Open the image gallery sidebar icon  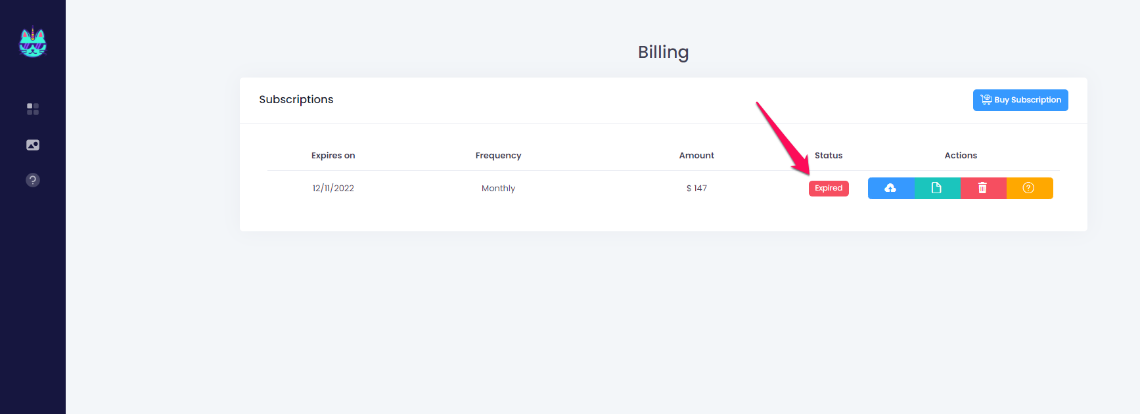[x=33, y=145]
